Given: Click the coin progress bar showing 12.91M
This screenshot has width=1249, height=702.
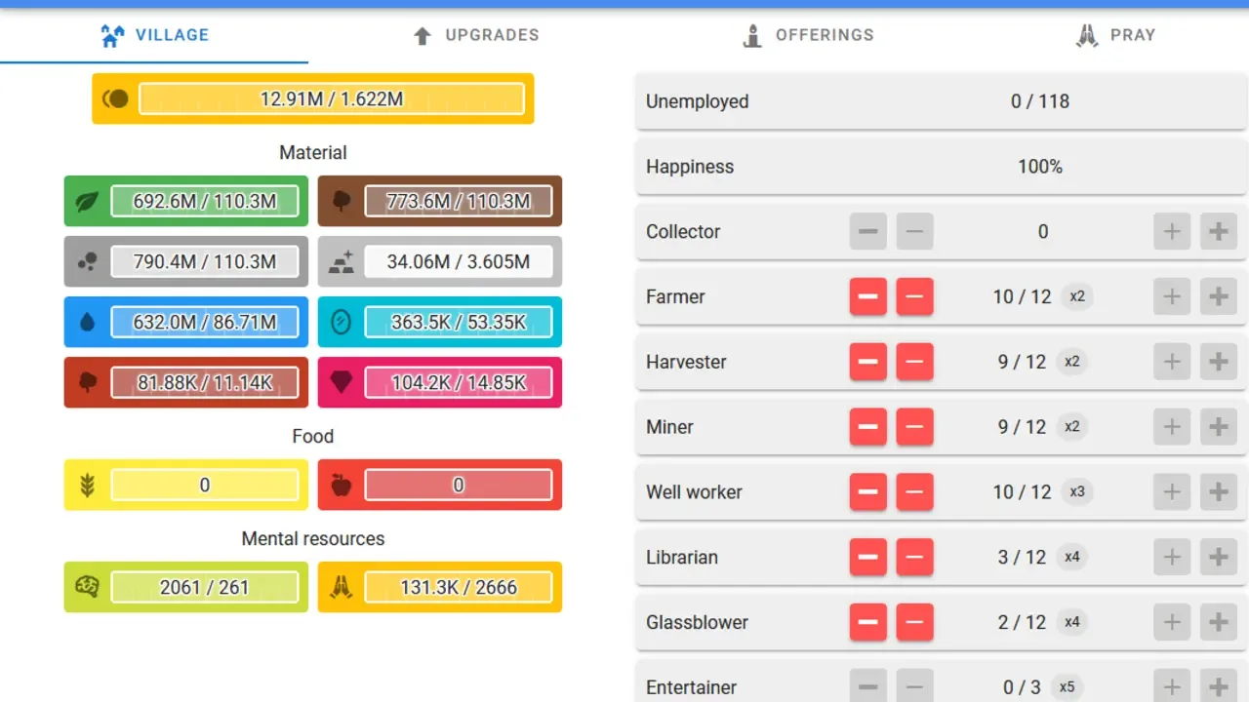Looking at the screenshot, I should 331,98.
